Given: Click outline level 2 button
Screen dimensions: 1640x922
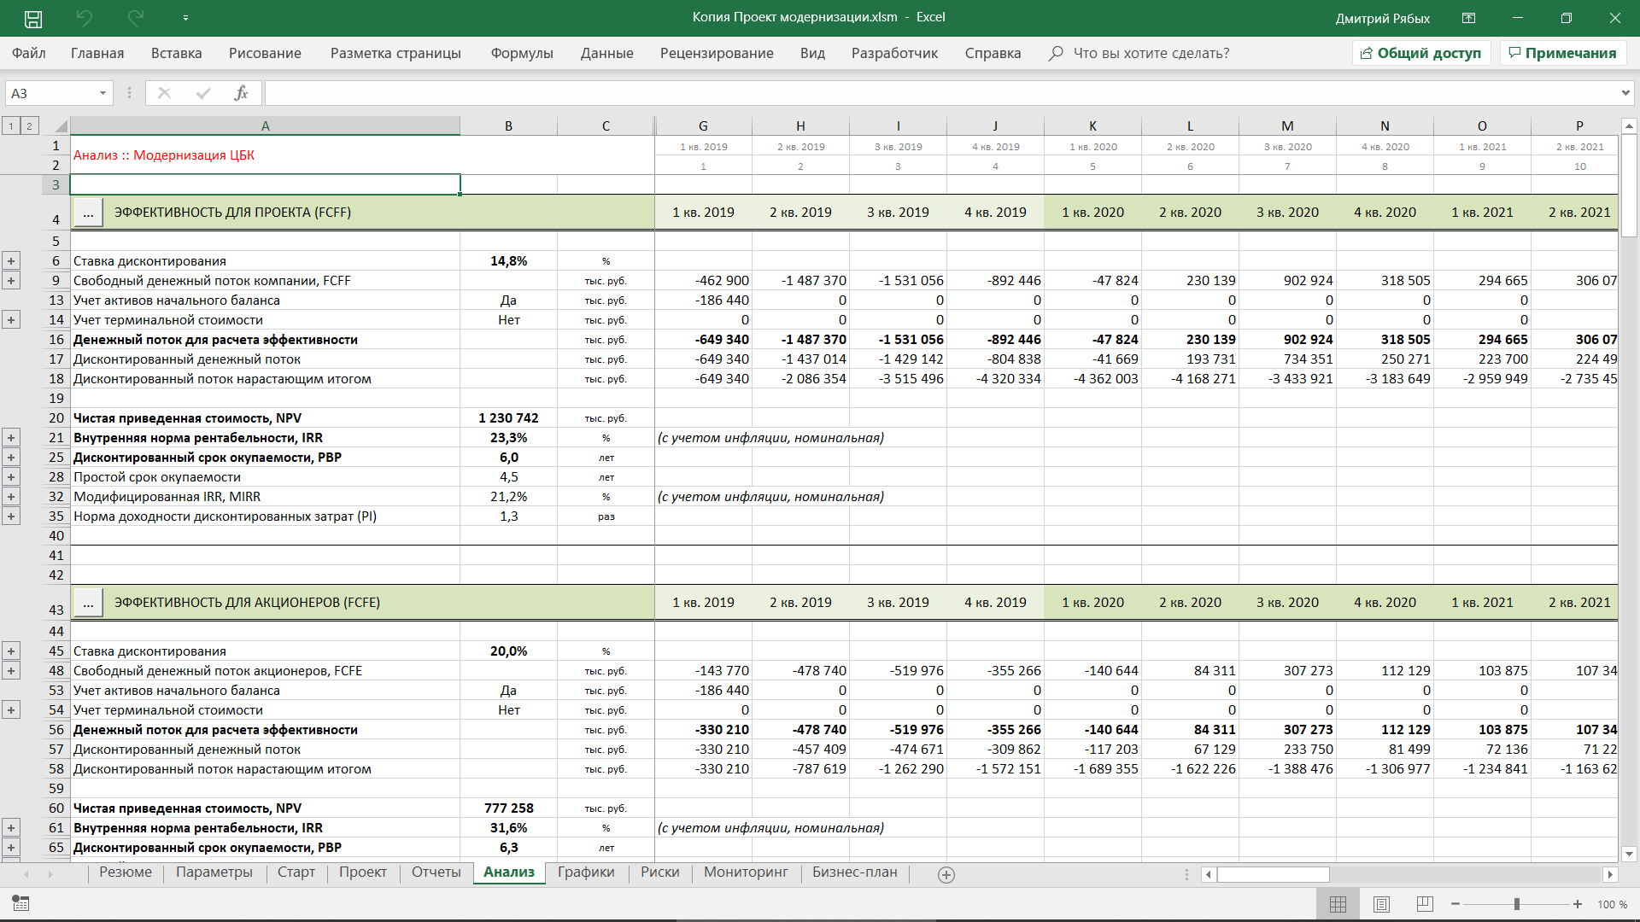Looking at the screenshot, I should (x=29, y=126).
